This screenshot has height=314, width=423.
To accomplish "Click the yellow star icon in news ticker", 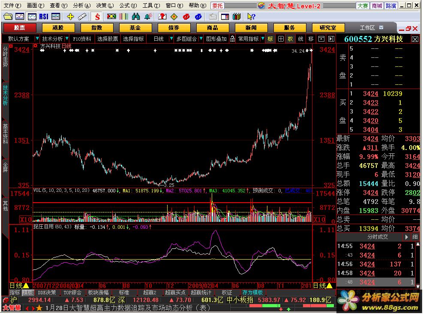I will pyautogui.click(x=39, y=308).
